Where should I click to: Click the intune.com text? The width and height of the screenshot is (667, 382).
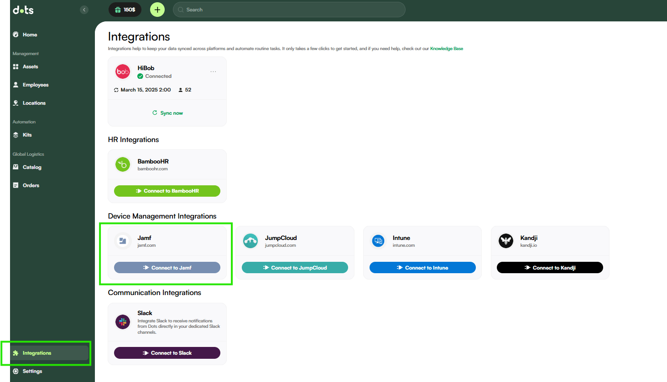tap(404, 245)
